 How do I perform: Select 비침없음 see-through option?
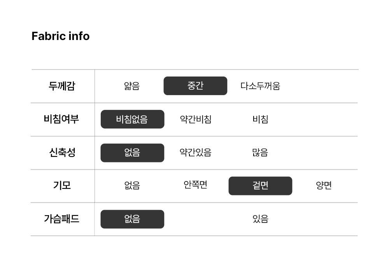click(x=132, y=119)
